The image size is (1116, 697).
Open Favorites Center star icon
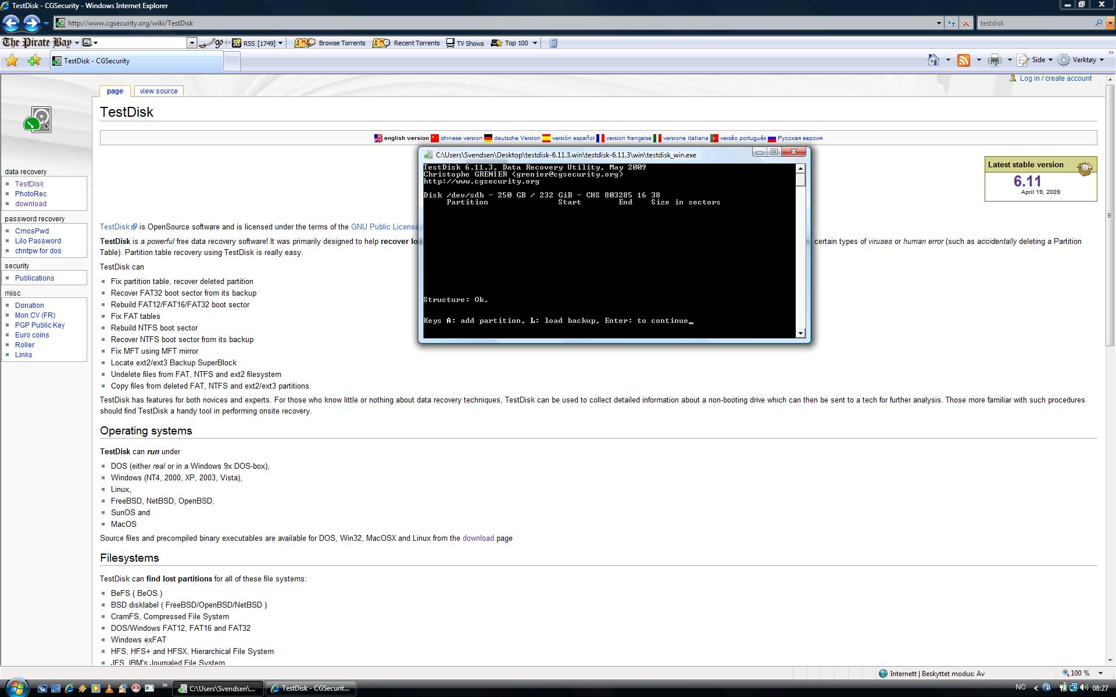click(12, 60)
